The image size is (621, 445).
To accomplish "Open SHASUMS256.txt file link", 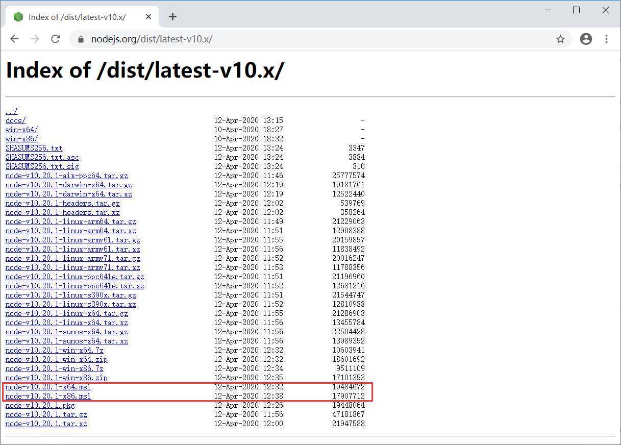I will (x=34, y=148).
